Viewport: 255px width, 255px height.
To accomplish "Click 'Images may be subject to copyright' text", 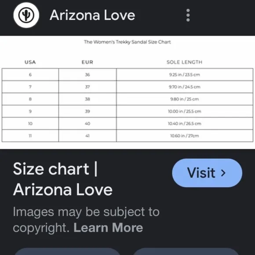I will (86, 219).
